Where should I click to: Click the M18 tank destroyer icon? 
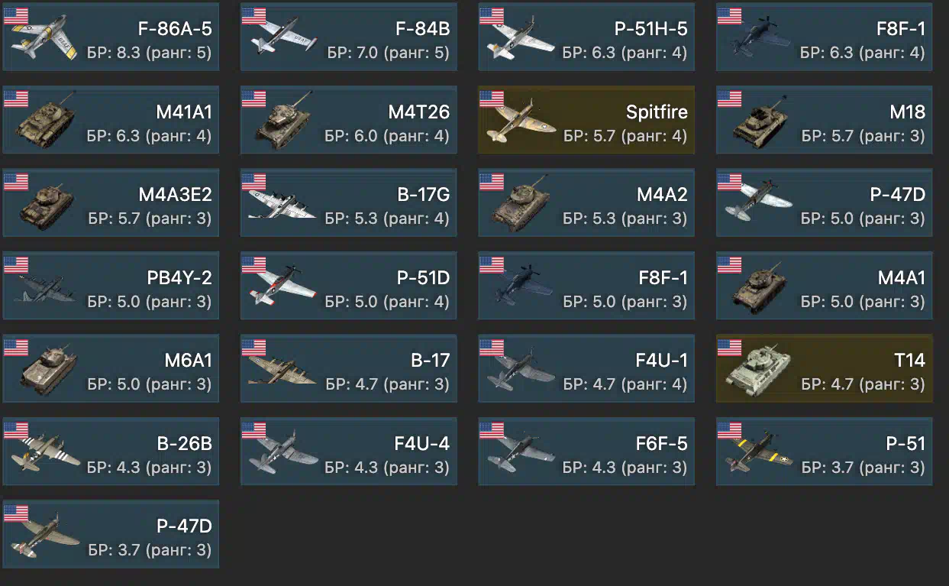759,119
